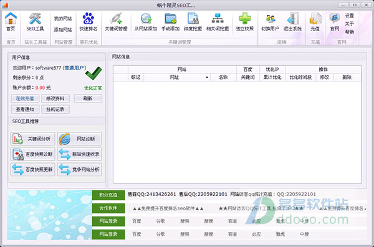Toggle sort arrow on 网址 column
Image resolution: width=374 pixels, height=247 pixels.
pos(207,77)
